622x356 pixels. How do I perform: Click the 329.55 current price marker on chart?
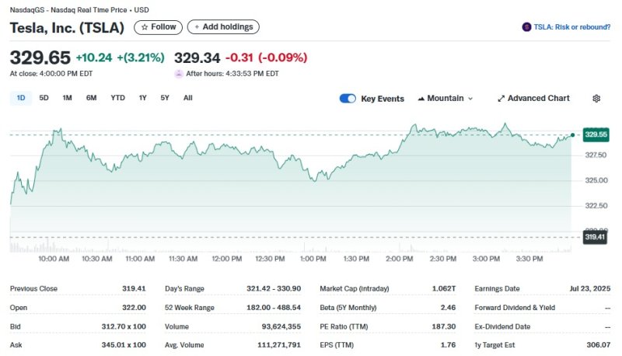pyautogui.click(x=596, y=134)
